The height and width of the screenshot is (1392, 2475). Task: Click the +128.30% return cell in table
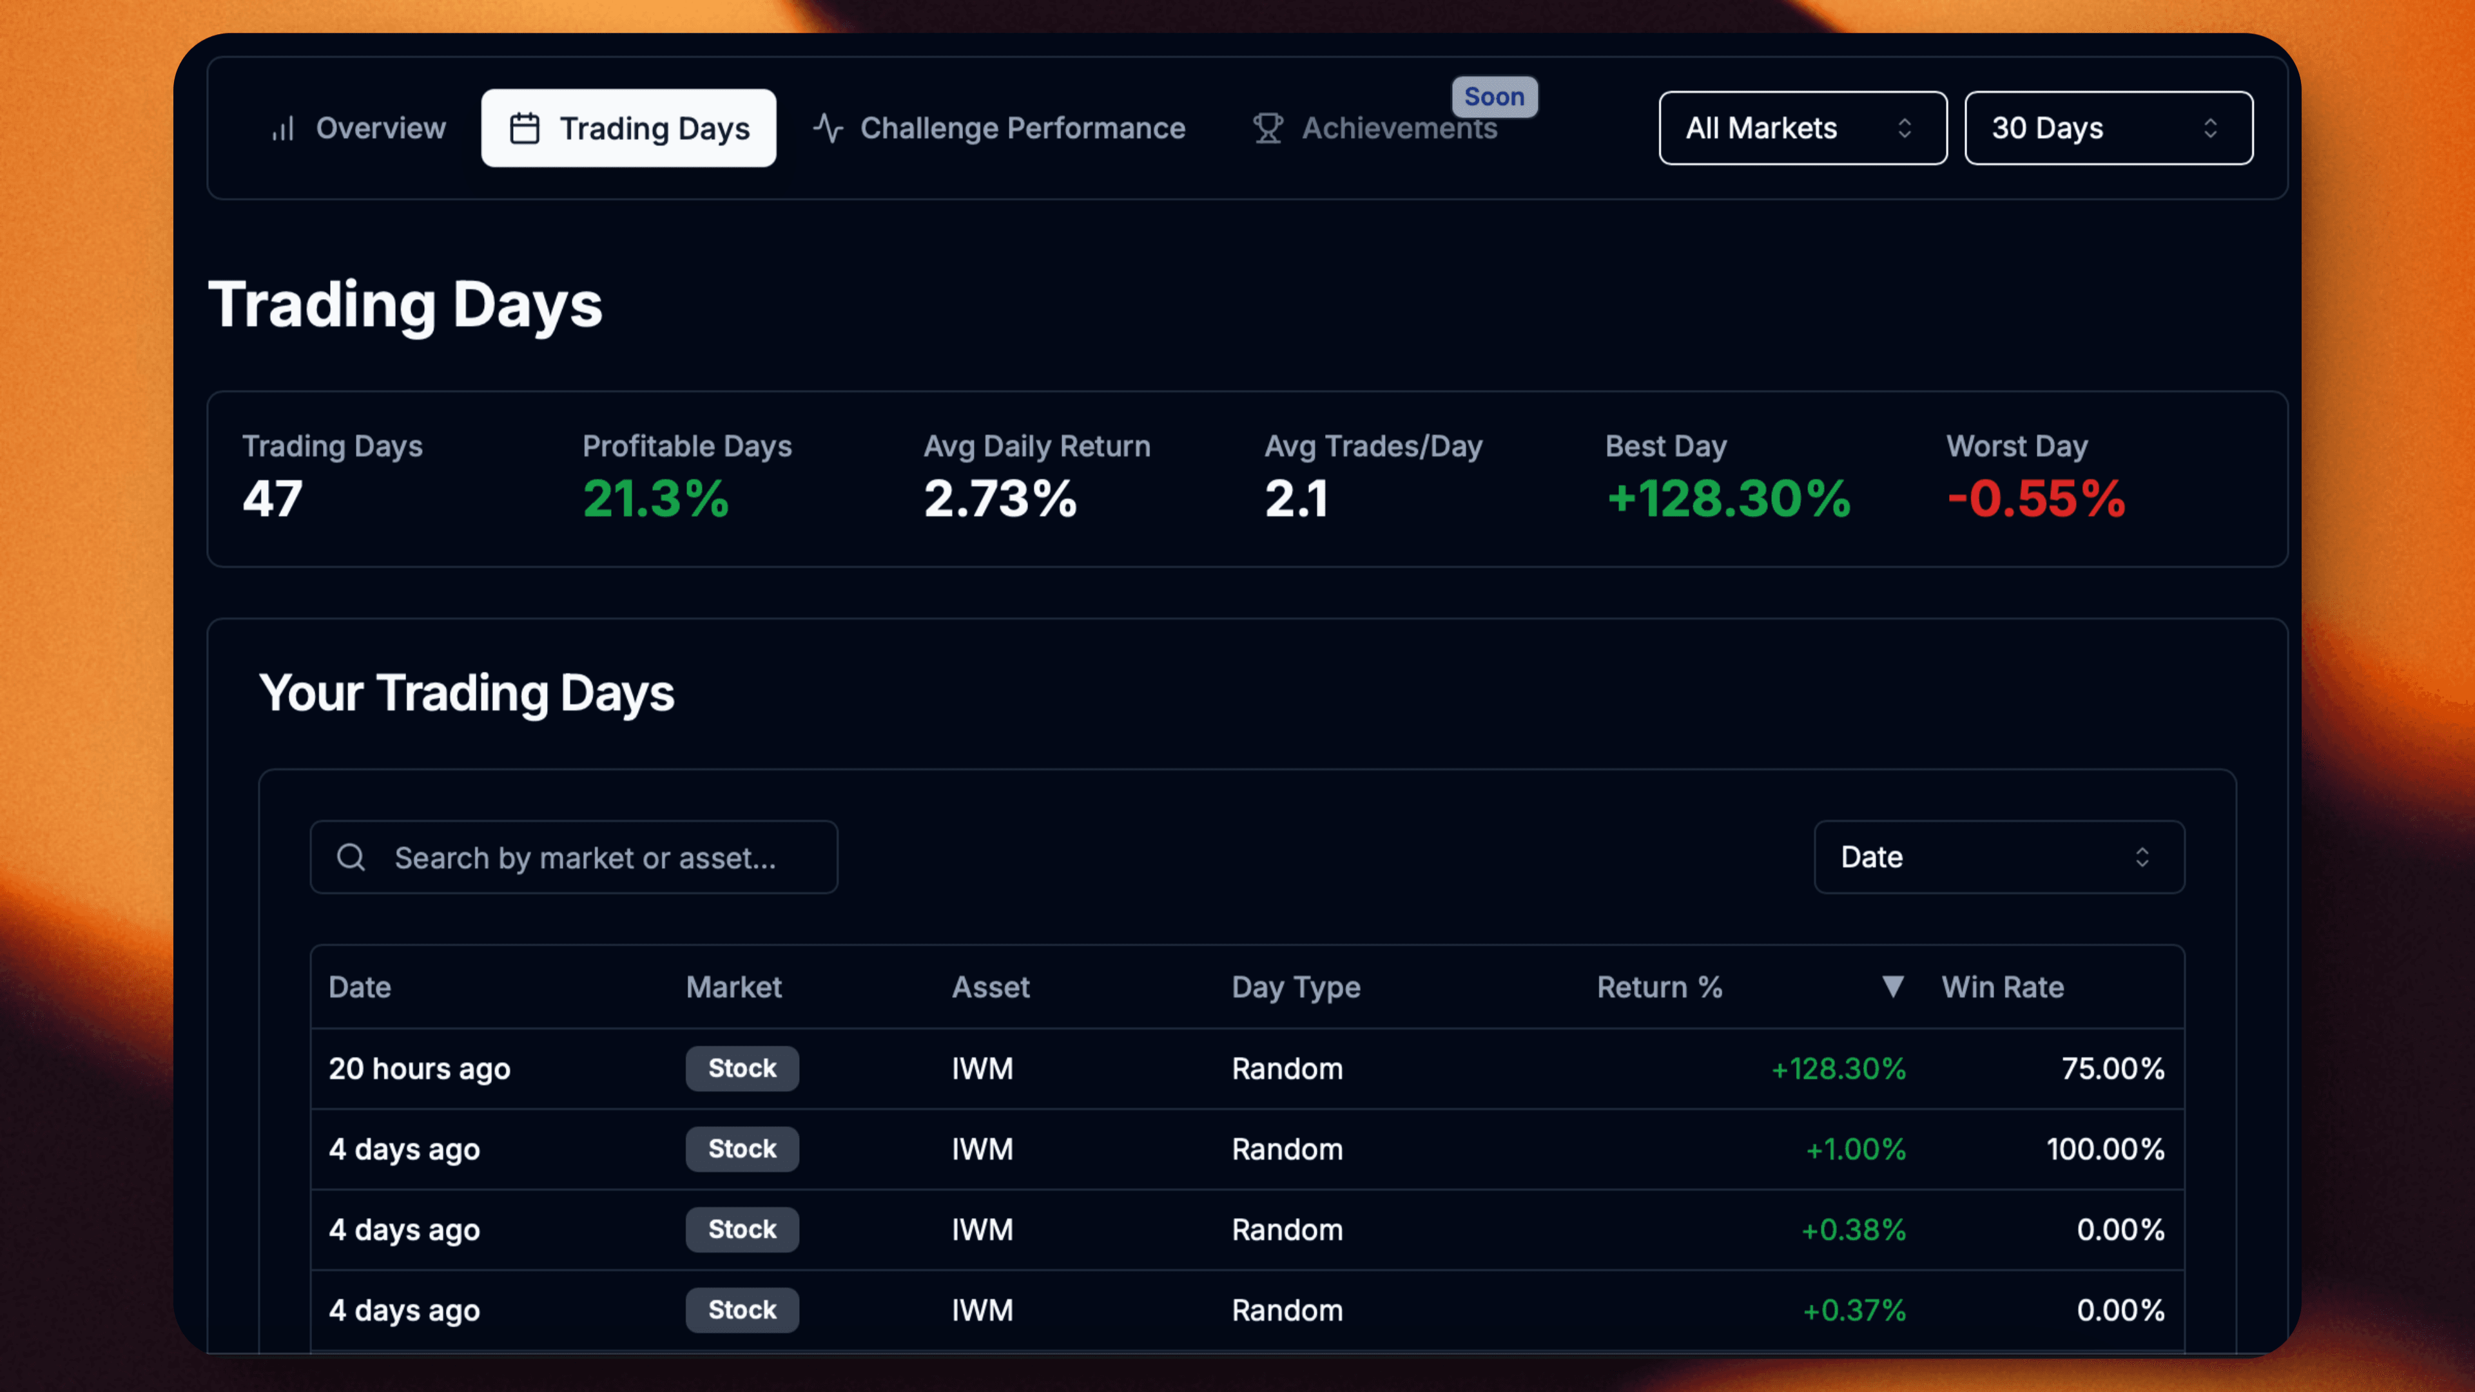click(x=1838, y=1069)
